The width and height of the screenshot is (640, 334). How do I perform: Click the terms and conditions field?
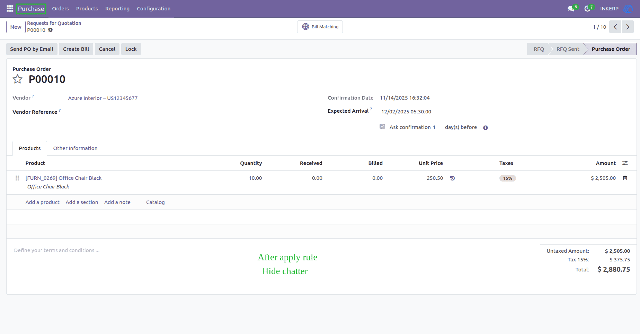click(57, 250)
